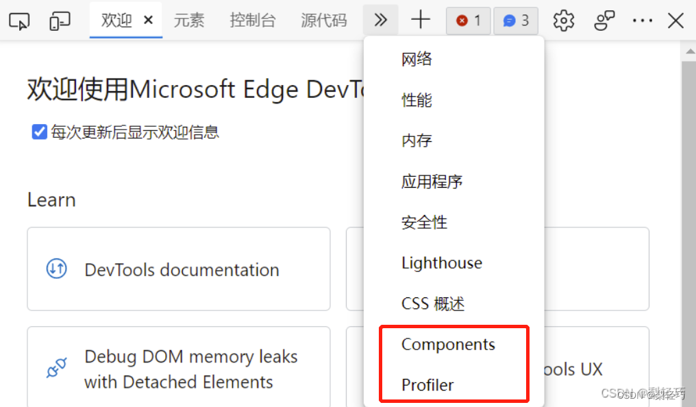This screenshot has width=696, height=407.
Task: Toggle the device emulation icon
Action: point(60,21)
